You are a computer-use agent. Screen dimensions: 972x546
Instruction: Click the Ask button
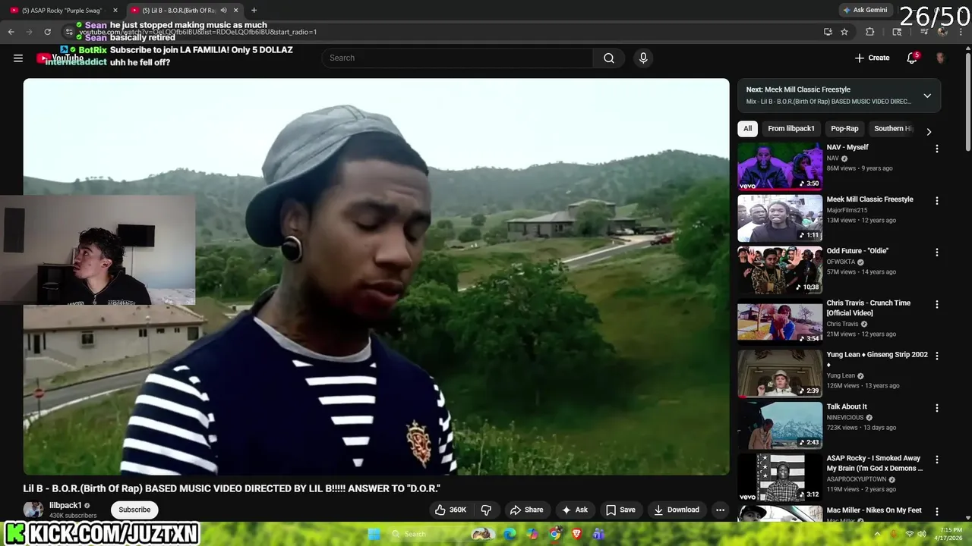(574, 510)
